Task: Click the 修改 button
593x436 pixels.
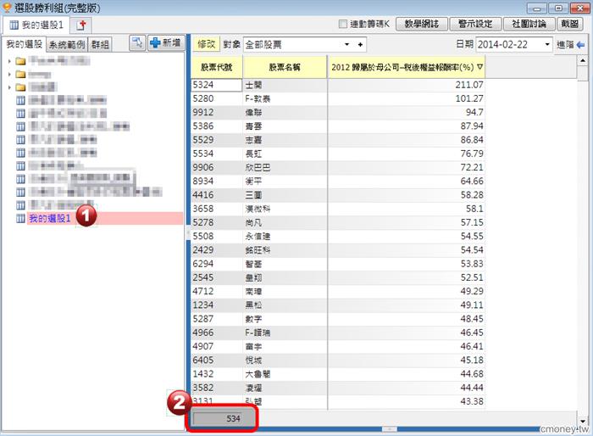Action: point(207,44)
